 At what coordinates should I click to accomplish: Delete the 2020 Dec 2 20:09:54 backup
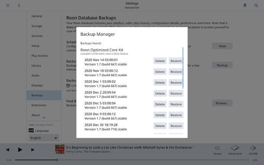[160, 93]
